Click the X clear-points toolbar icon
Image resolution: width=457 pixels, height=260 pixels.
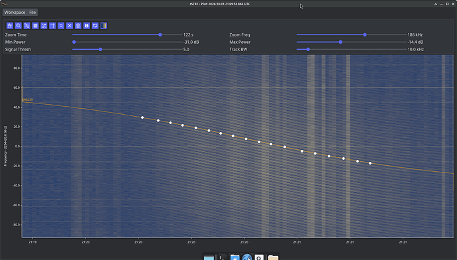pyautogui.click(x=70, y=26)
